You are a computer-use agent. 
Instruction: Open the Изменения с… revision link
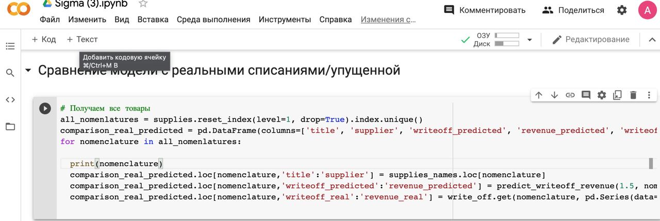pos(388,20)
